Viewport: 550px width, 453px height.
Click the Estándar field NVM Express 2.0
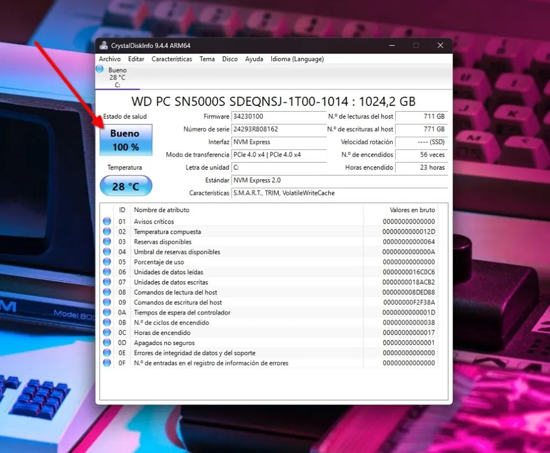tap(340, 180)
